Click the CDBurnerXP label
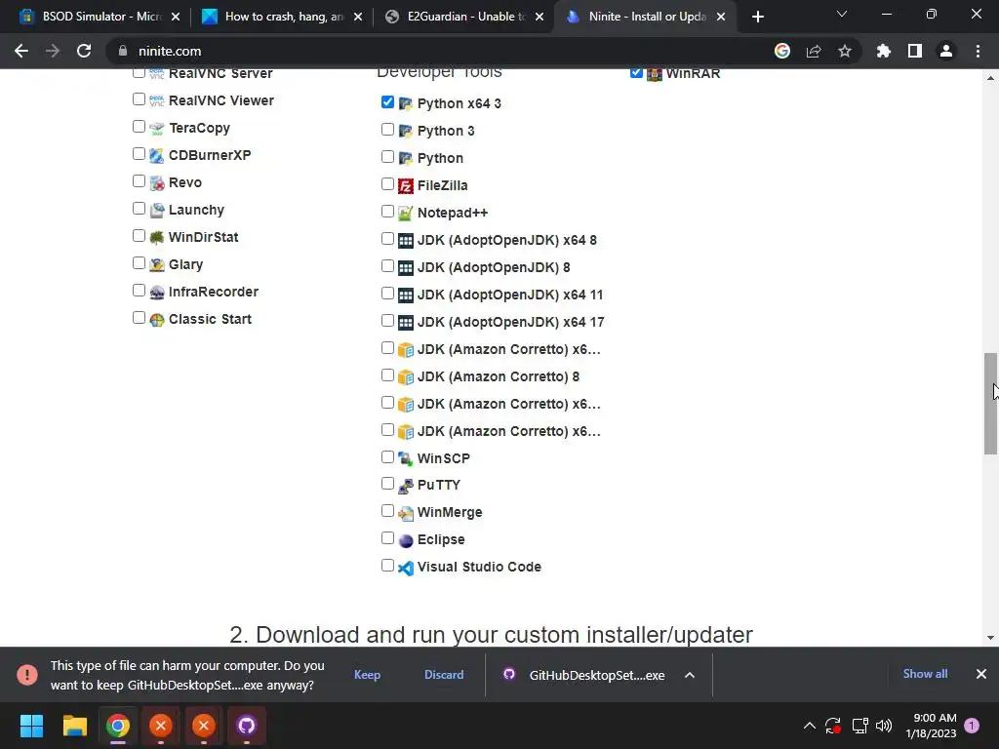Screen dimensions: 999x749 coord(210,155)
